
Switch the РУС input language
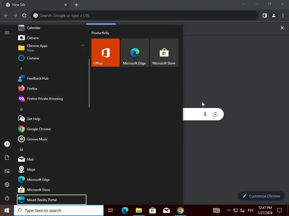point(251,210)
